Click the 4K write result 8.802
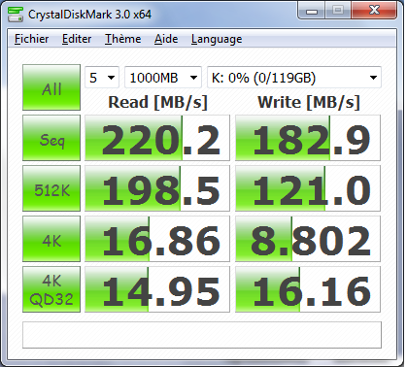 308,239
